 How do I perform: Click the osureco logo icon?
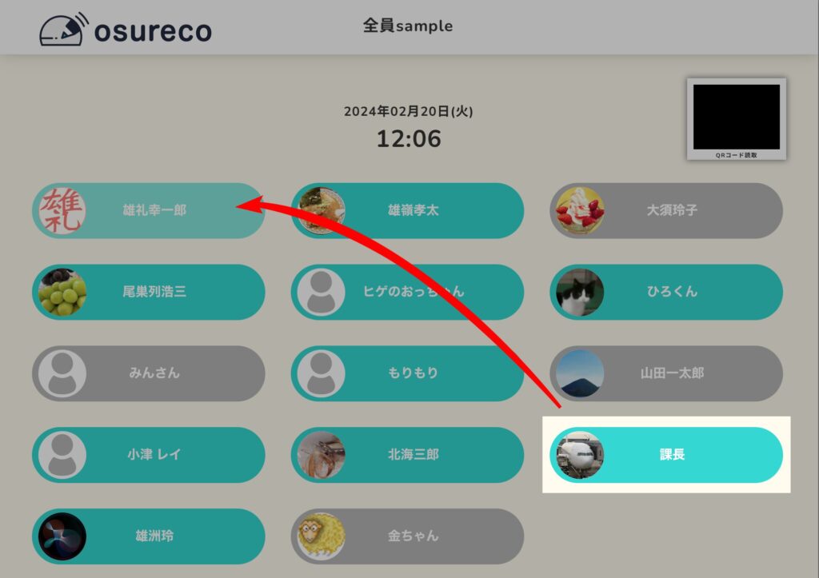click(62, 30)
